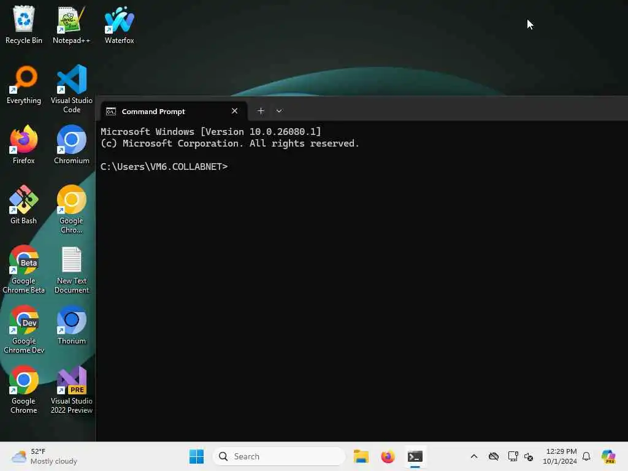
Task: Select the Visual Studio 2022 Preview shortcut
Action: [x=72, y=389]
